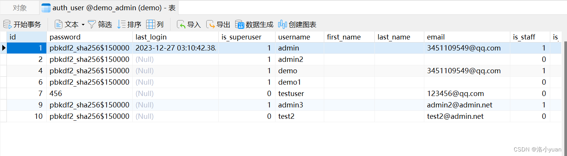The image size is (567, 156).
Task: Select the email cell in demo row
Action: 467,71
